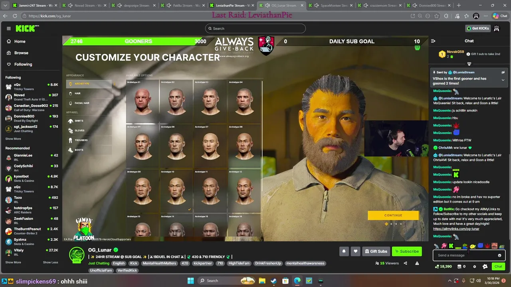Screen dimensions: 511x287
Task: Click the 18,390 channel points icon
Action: click(444, 267)
